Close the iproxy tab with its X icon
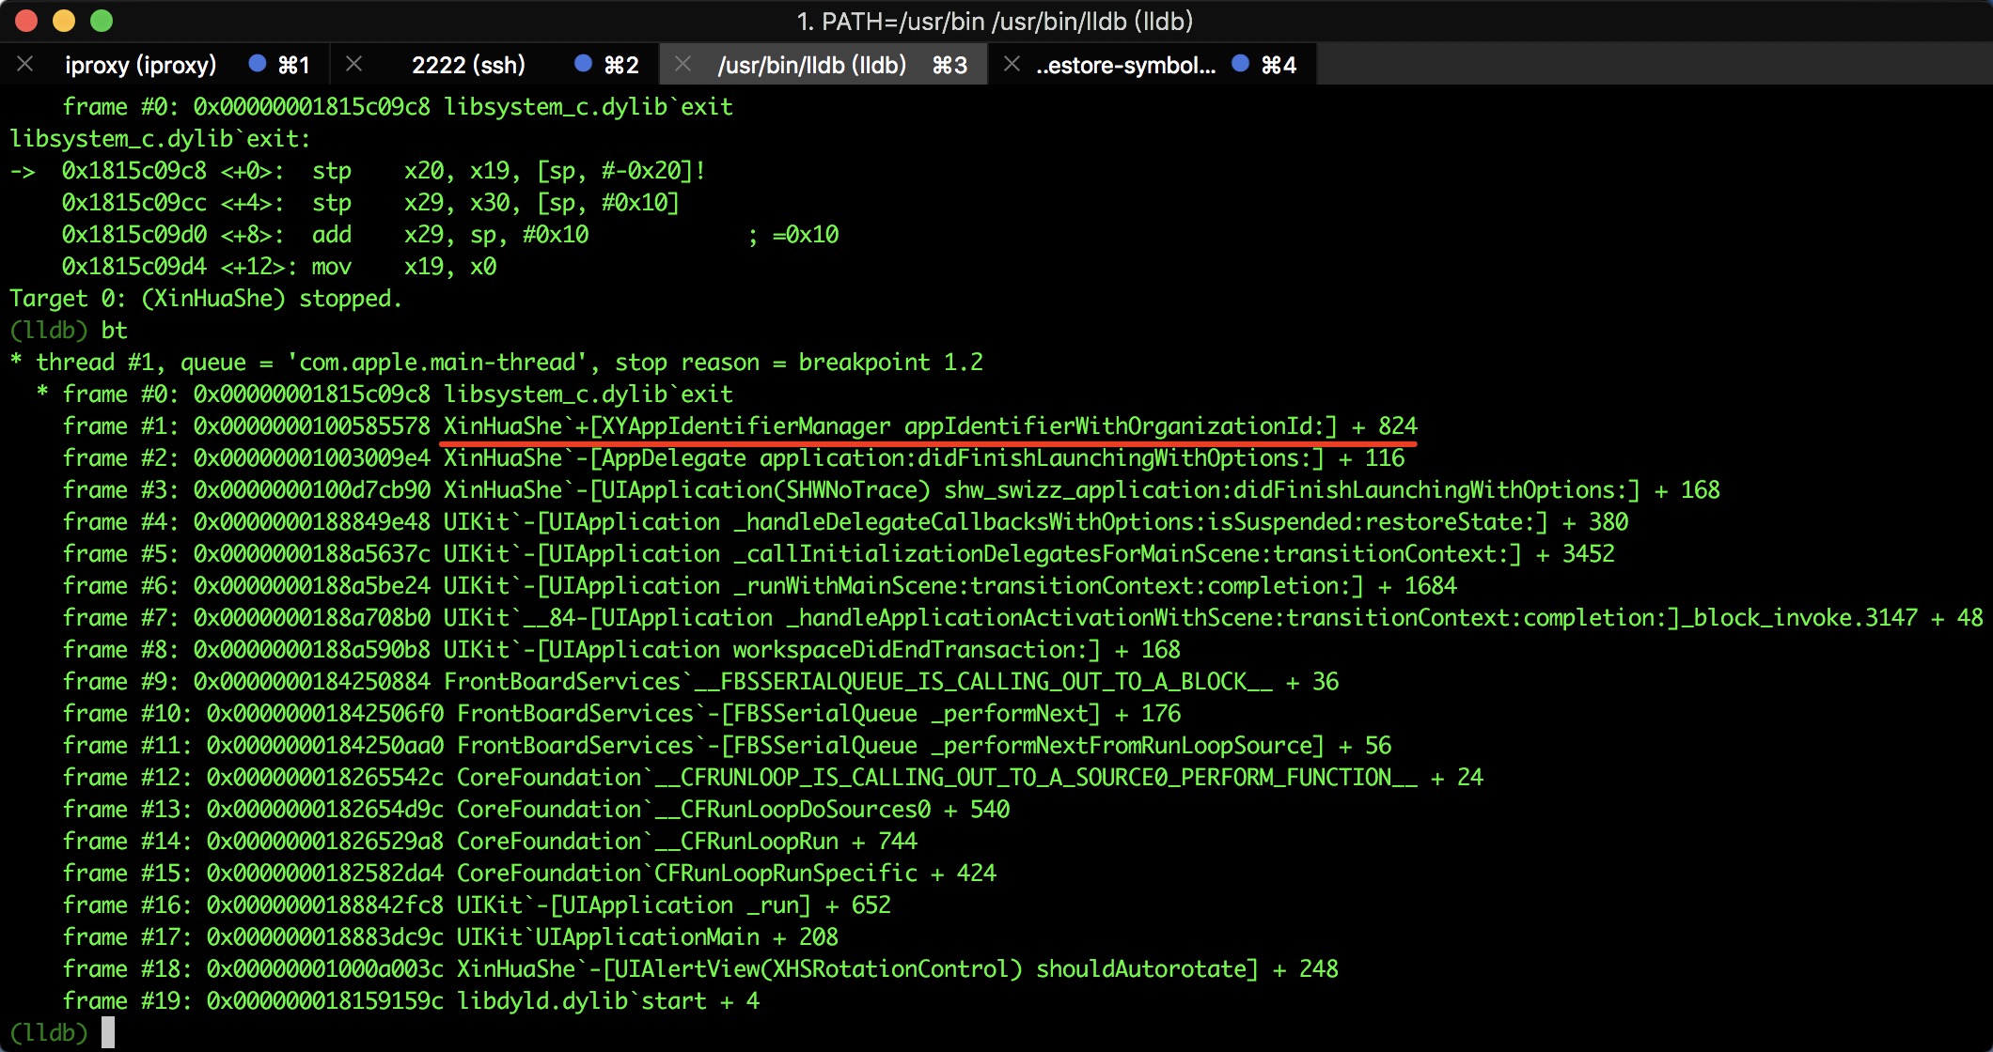Viewport: 1993px width, 1052px height. point(25,64)
